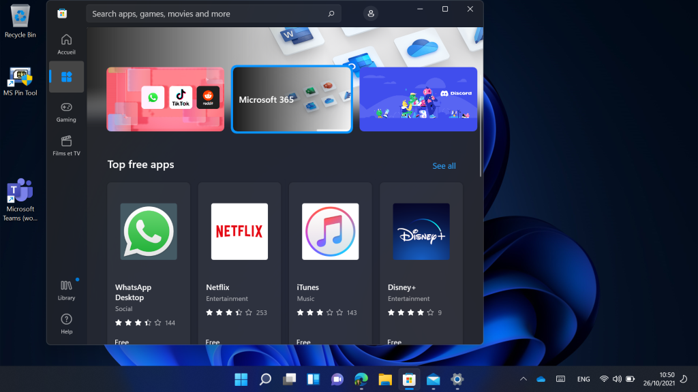The width and height of the screenshot is (698, 392).
Task: Click the Store window vertical scrollbar
Action: 481,102
